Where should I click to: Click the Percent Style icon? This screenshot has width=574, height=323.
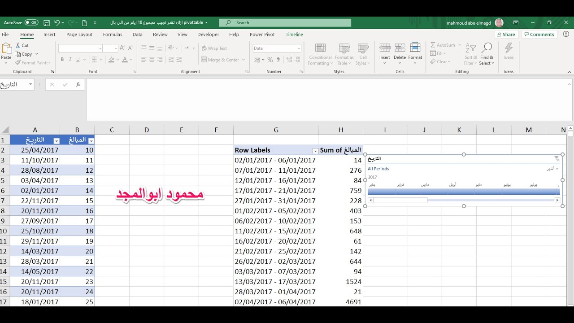[270, 60]
